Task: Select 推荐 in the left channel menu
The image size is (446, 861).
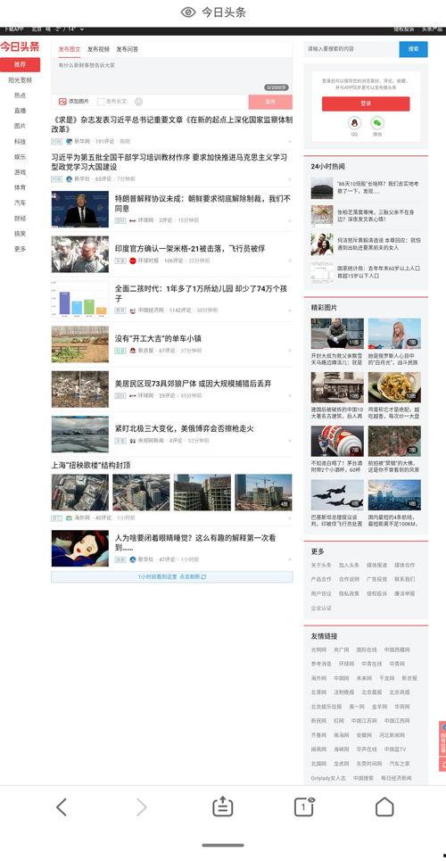Action: [20, 65]
